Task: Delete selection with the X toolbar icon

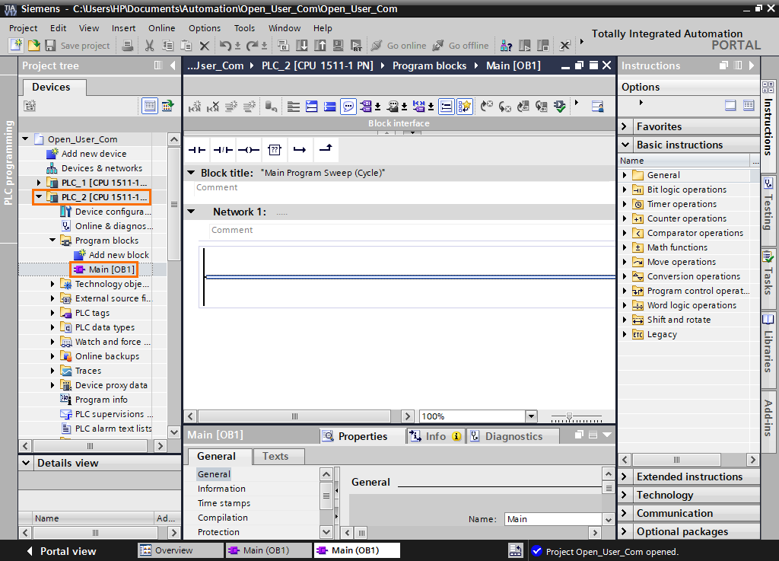Action: point(204,46)
